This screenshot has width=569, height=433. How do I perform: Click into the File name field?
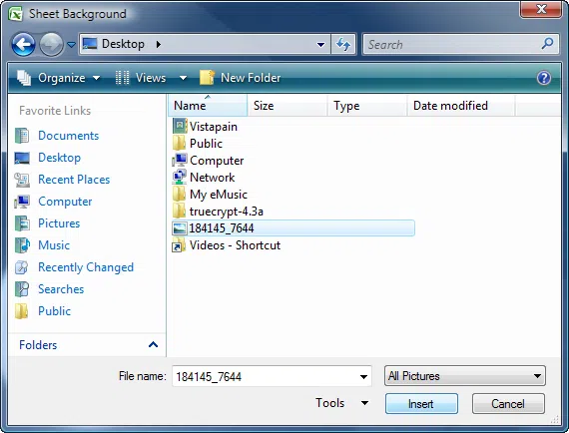pos(266,376)
